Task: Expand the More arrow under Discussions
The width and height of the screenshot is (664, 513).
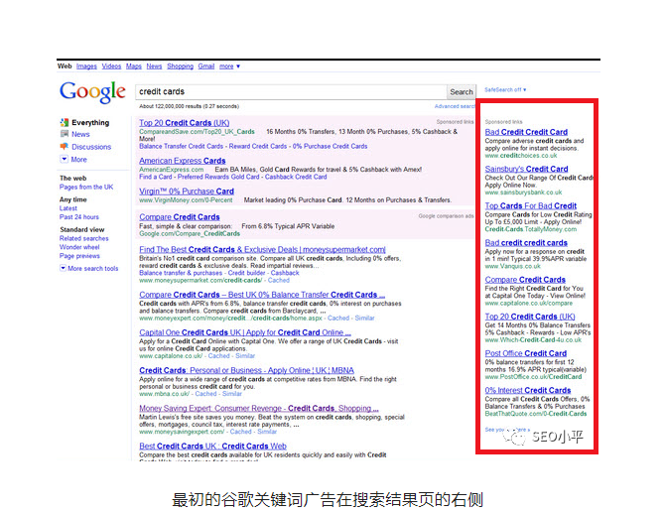Action: [64, 159]
